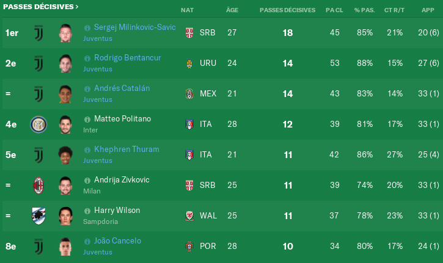This screenshot has width=443, height=263.
Task: Click the info icon next to Matteo Politano
Action: [x=87, y=120]
